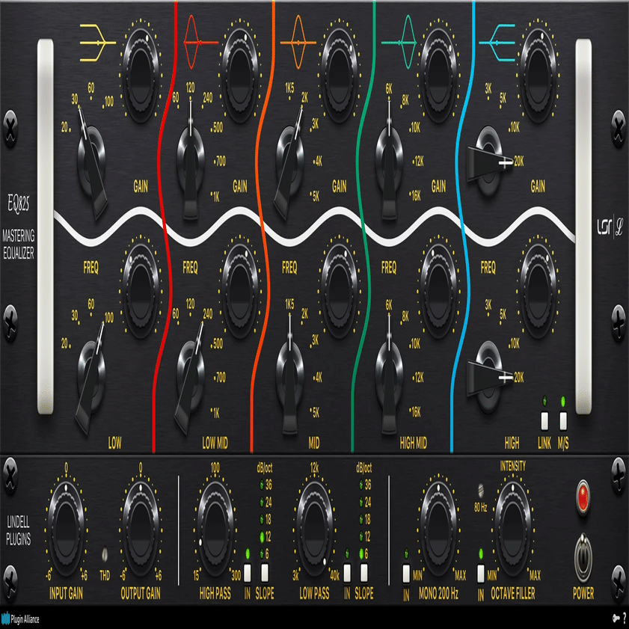Toggle the MONO 200 Hz IN button
Image resolution: width=629 pixels, height=629 pixels.
tap(406, 574)
